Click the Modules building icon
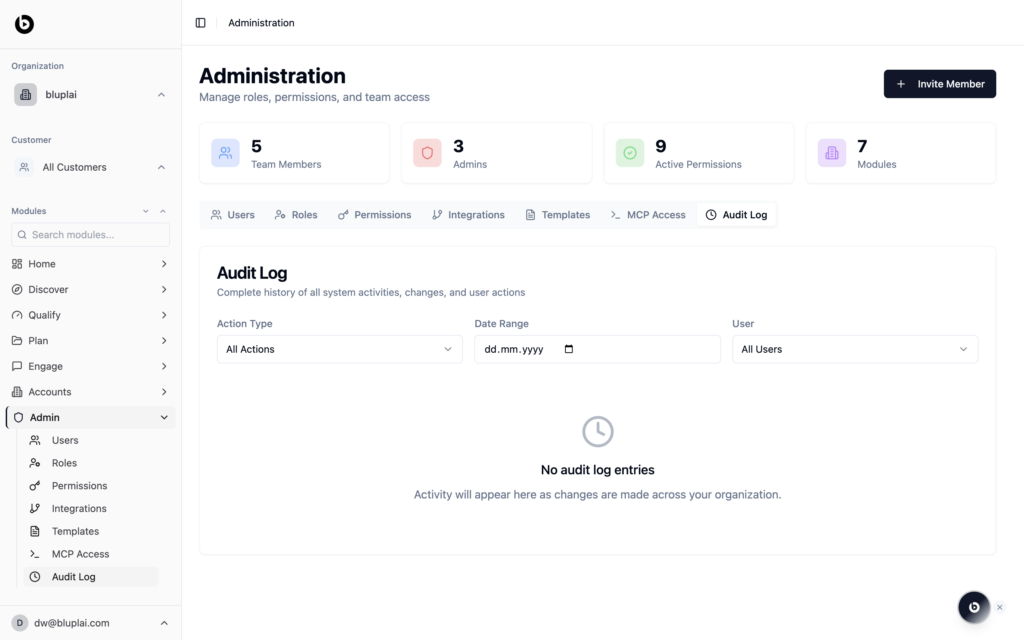This screenshot has width=1024, height=640. pos(832,153)
